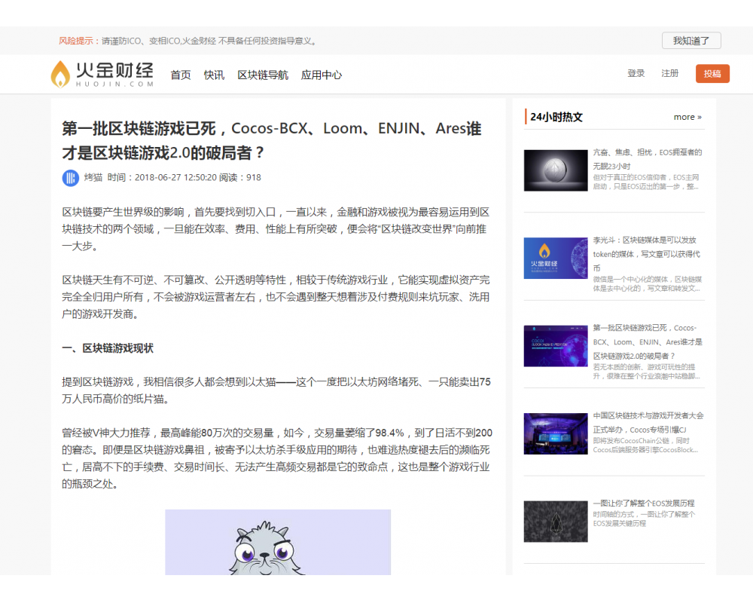This screenshot has height=603, width=753.
Task: Click the 24小时热文 sidebar heading
Action: pos(556,117)
